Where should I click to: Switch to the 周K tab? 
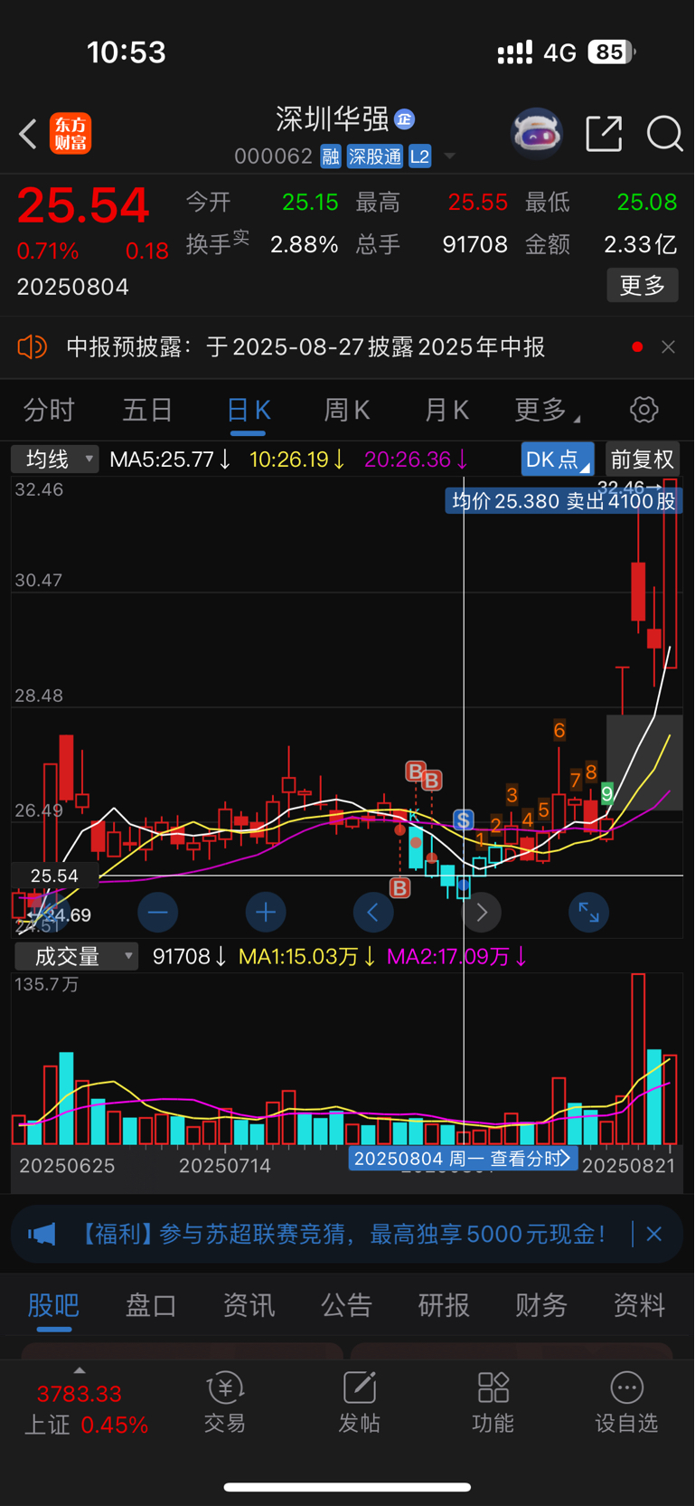tap(347, 411)
